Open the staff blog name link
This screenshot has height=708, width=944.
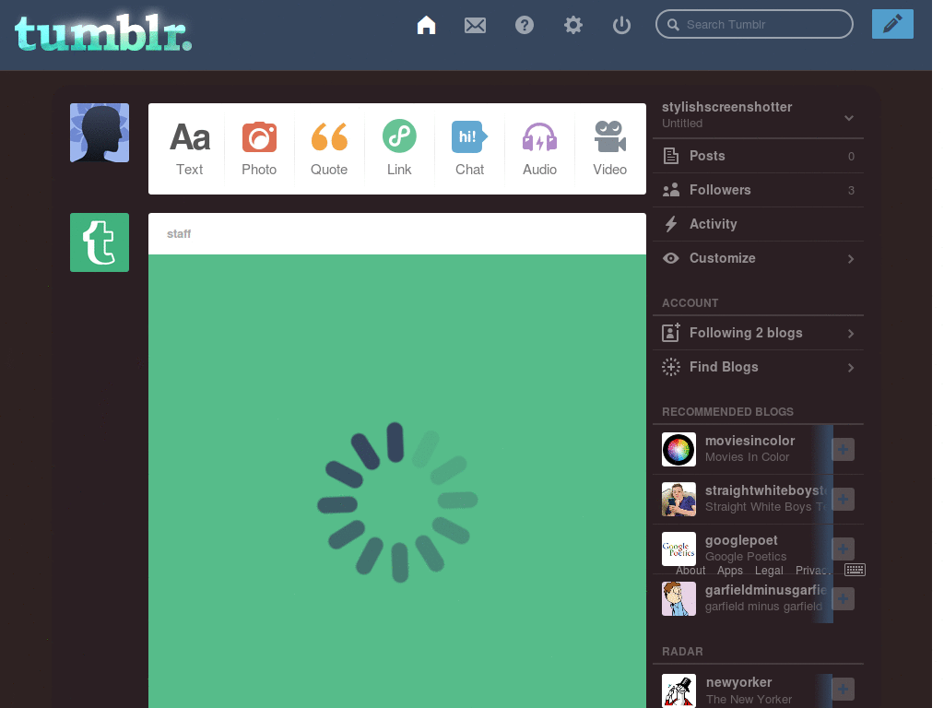tap(179, 233)
